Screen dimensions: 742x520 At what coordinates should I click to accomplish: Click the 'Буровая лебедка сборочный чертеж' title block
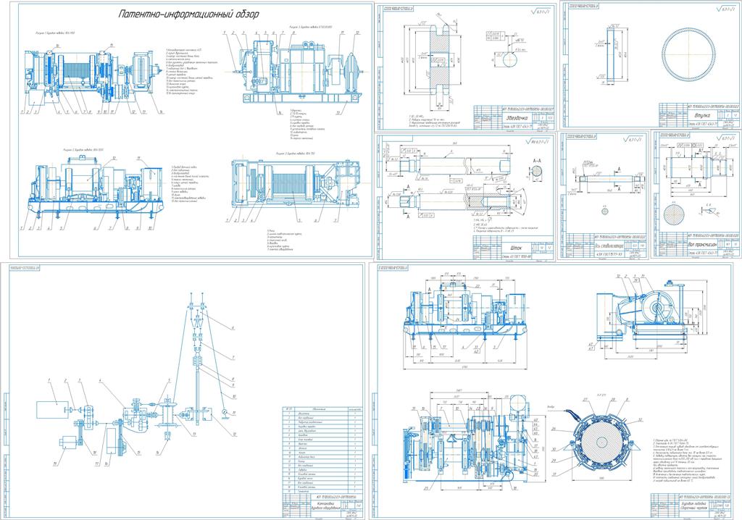pos(695,507)
